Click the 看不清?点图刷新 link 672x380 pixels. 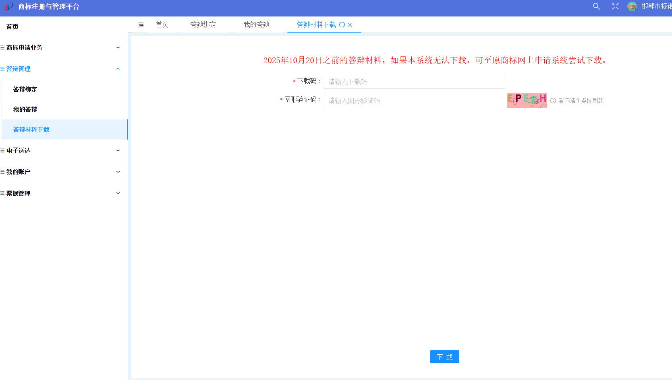pyautogui.click(x=581, y=101)
